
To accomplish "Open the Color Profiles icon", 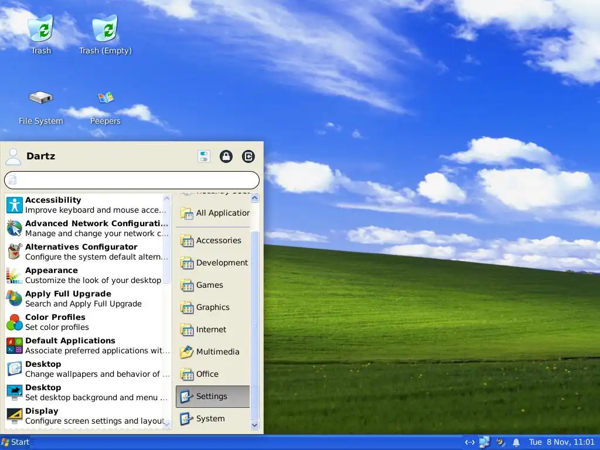I will pyautogui.click(x=15, y=322).
